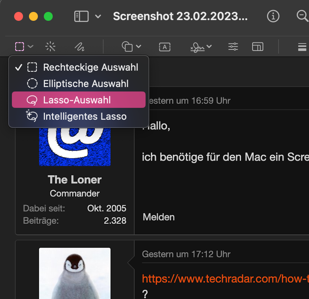Select Rechteckige Auswahl from the menu
This screenshot has height=299, width=309.
point(91,67)
